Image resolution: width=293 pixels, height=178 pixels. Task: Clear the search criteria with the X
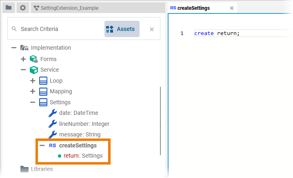(x=152, y=29)
